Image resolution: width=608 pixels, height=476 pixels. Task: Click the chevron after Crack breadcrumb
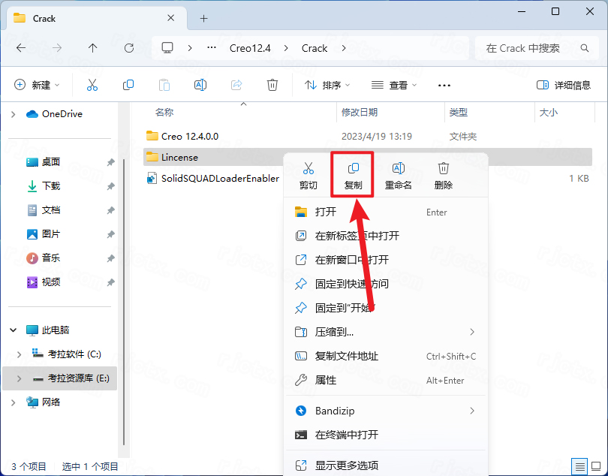[344, 48]
